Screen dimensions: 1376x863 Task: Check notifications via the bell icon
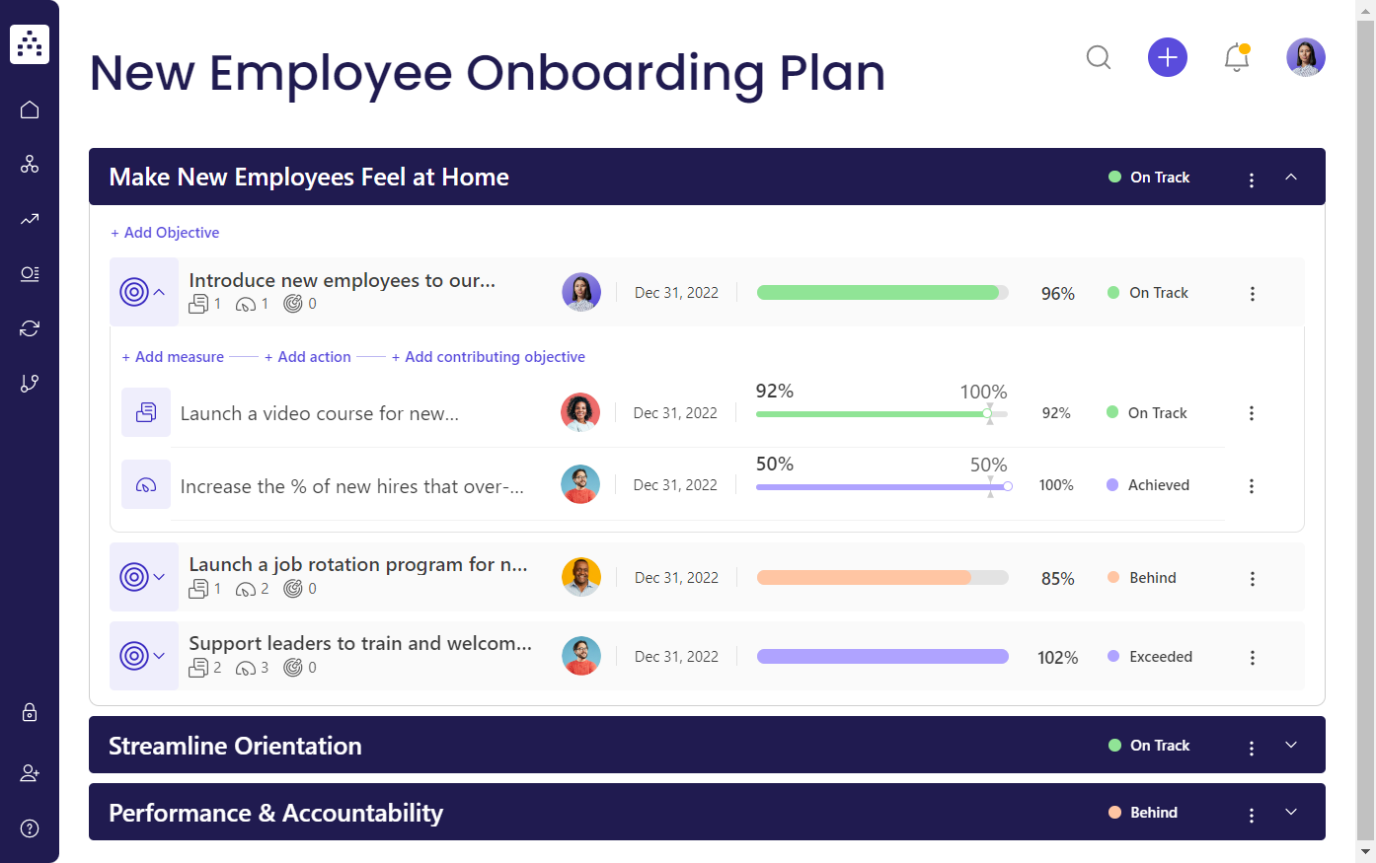[1237, 57]
